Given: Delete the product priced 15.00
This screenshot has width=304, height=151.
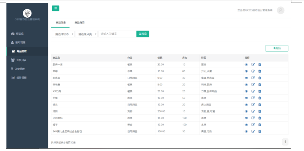Looking at the screenshot, I should (x=260, y=118).
